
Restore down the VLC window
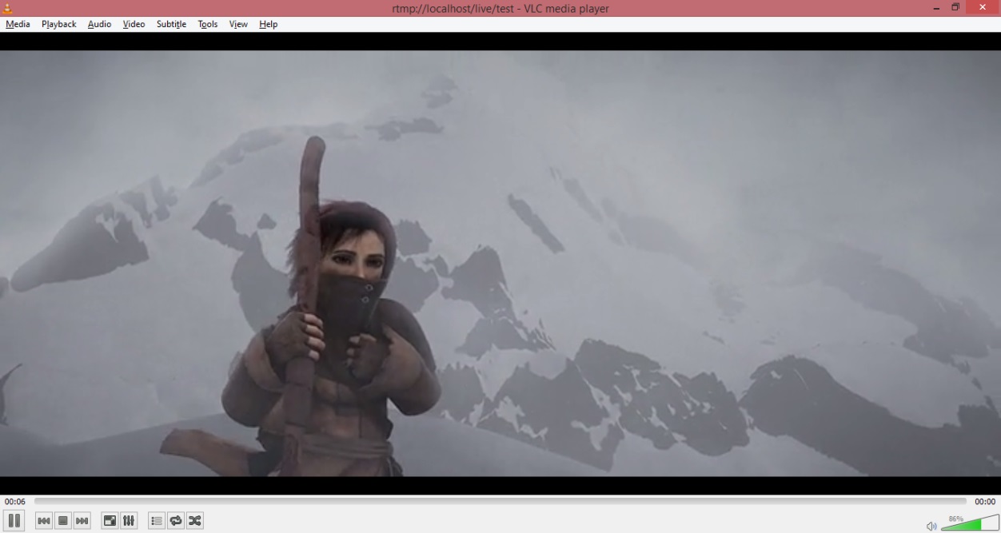(955, 8)
